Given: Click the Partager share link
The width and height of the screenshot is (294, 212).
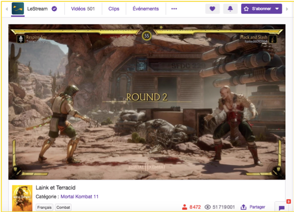Looking at the screenshot, I should (x=257, y=207).
